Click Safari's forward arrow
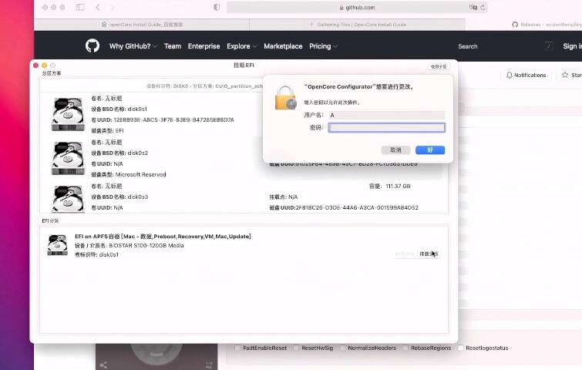The height and width of the screenshot is (370, 582). [x=113, y=7]
